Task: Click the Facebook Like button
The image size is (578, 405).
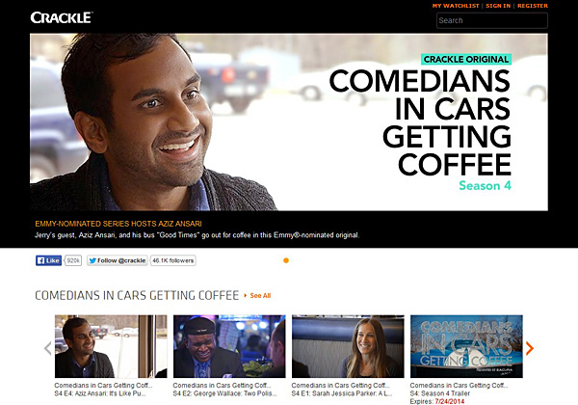Action: point(49,260)
